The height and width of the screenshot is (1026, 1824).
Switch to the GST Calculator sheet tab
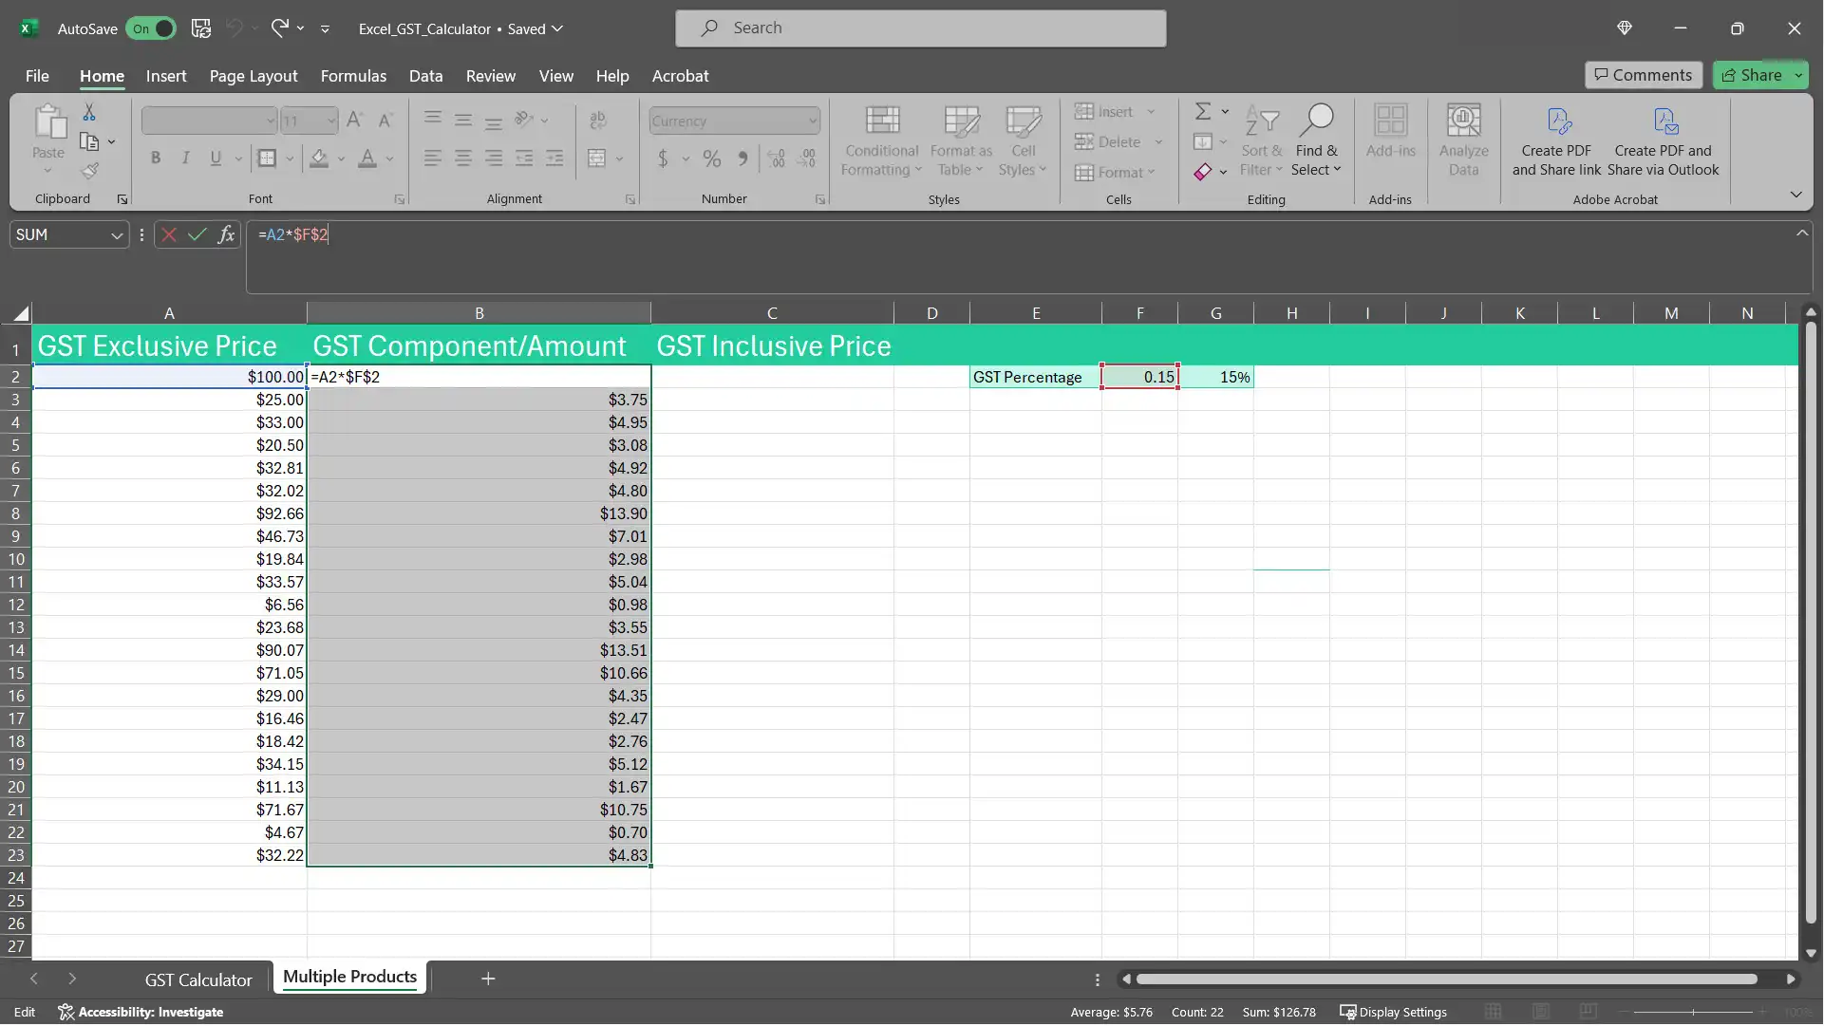(198, 979)
